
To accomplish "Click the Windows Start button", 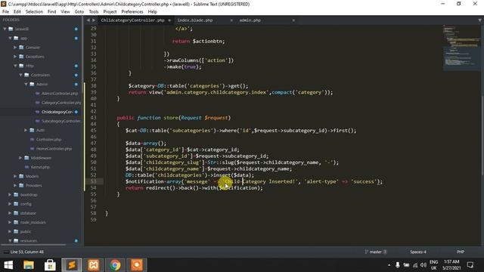I will pos(8,265).
